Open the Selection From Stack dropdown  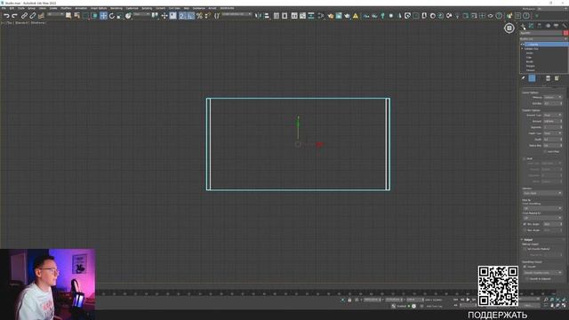pos(542,193)
